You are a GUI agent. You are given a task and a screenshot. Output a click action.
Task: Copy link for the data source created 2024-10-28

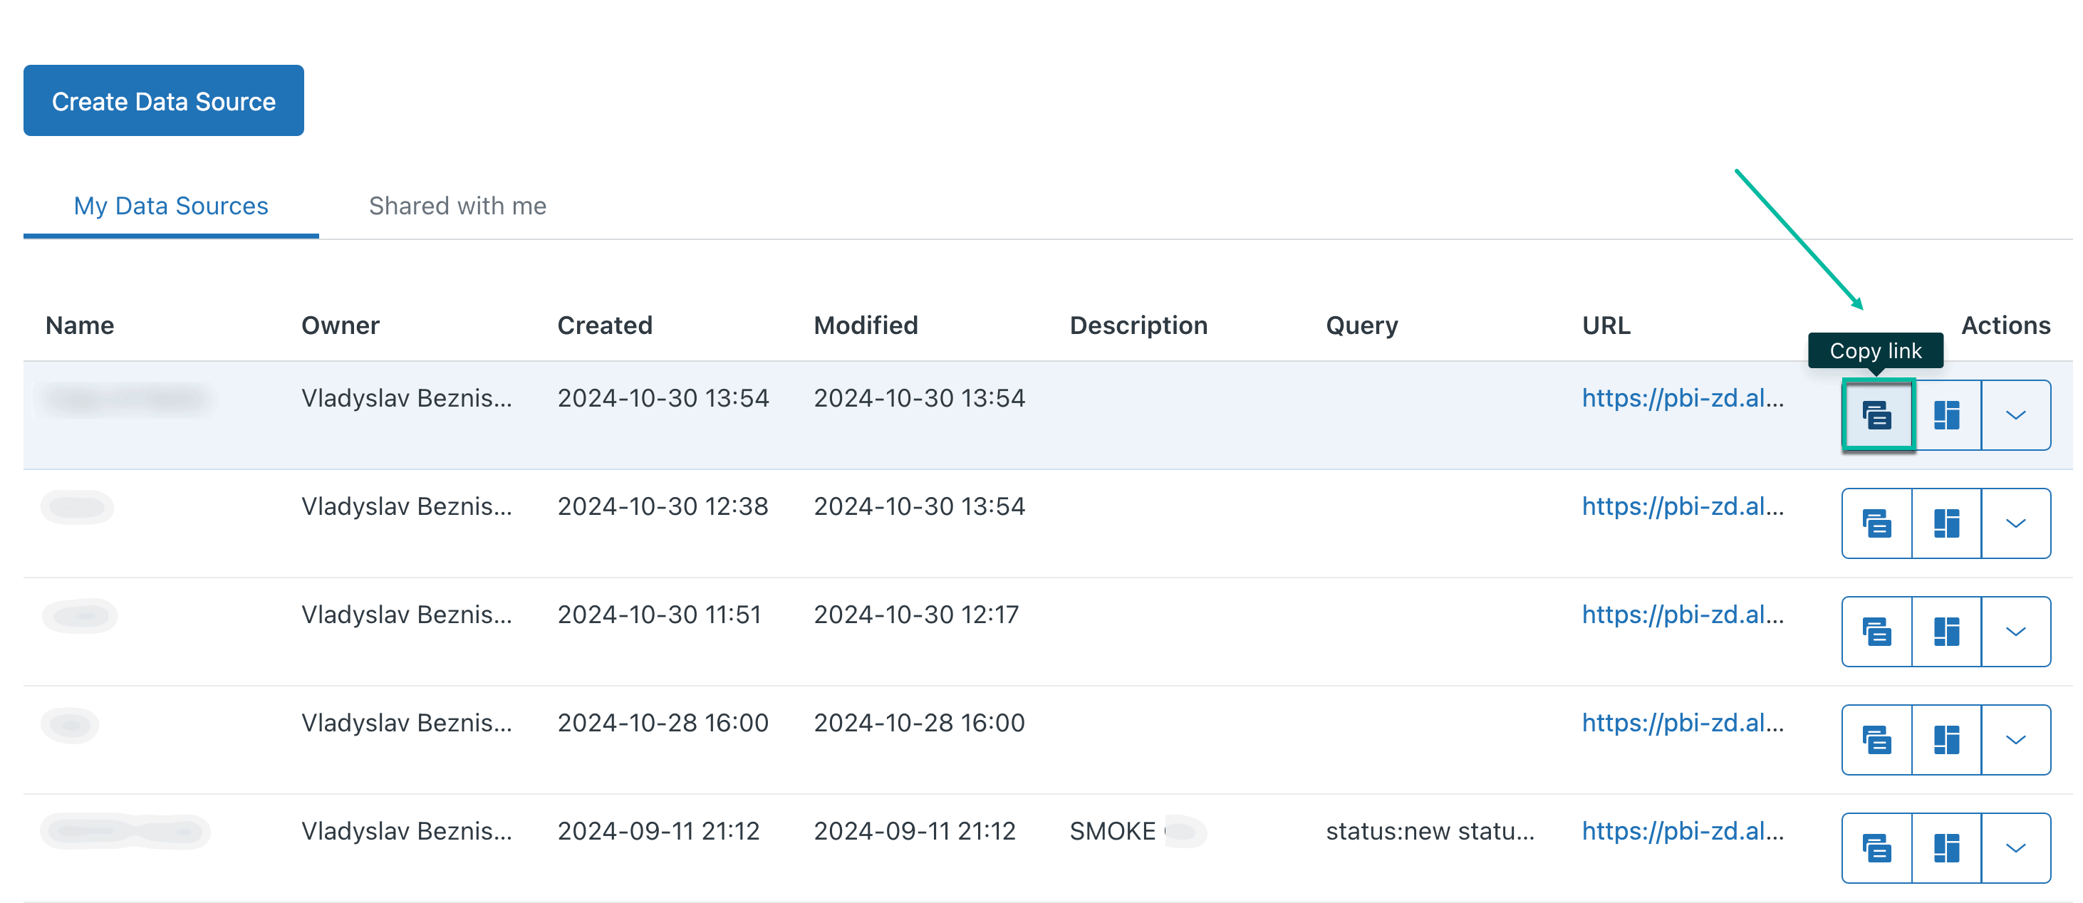click(1878, 739)
